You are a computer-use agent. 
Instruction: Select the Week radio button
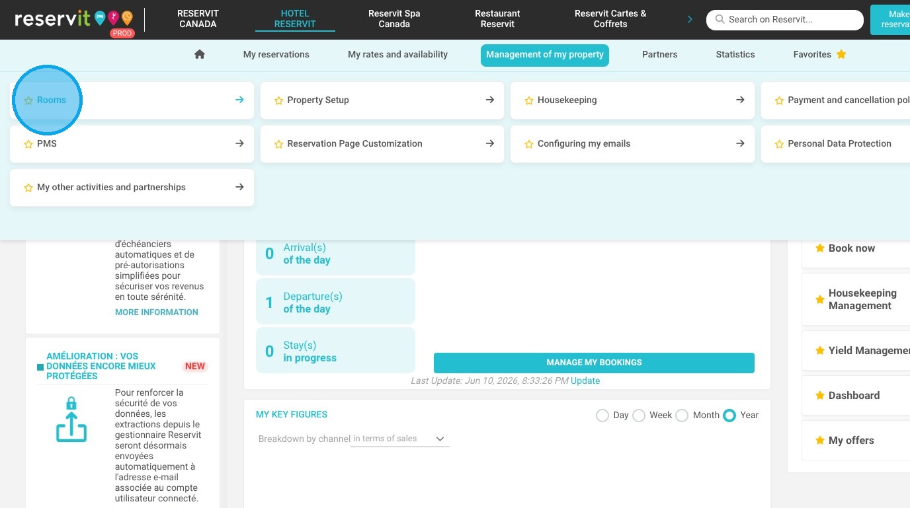coord(639,416)
